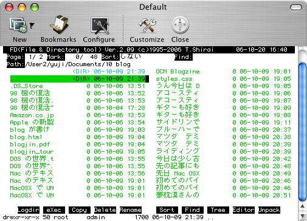Image resolution: width=307 pixels, height=221 pixels.
Task: Click the Tree function key label
Action: [x=218, y=210]
